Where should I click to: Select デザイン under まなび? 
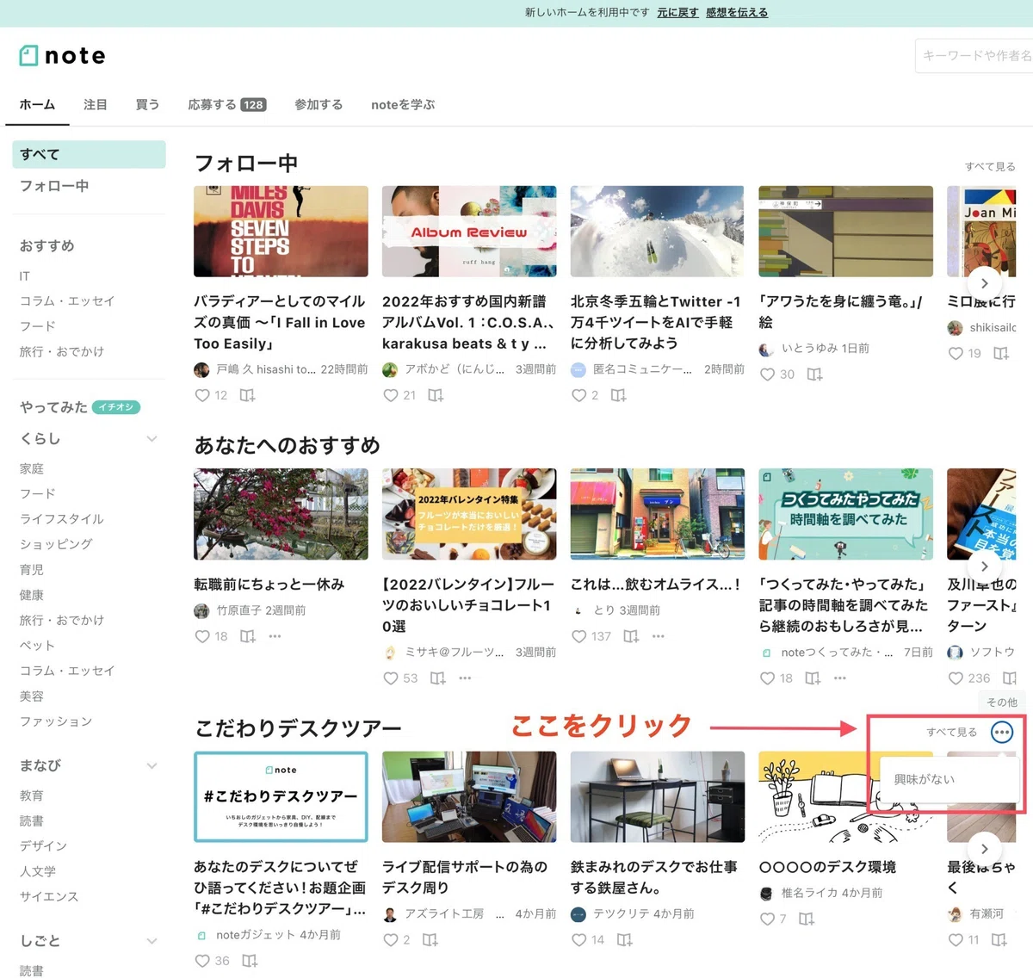coord(43,846)
